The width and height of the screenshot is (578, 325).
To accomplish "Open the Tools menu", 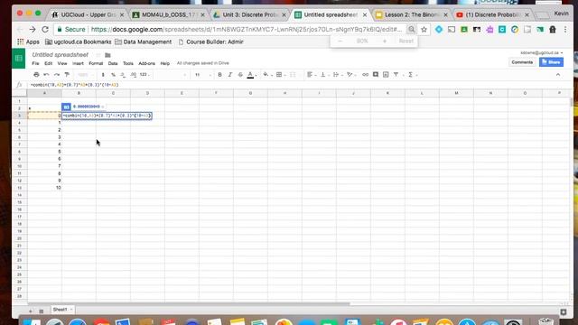I will click(x=128, y=63).
